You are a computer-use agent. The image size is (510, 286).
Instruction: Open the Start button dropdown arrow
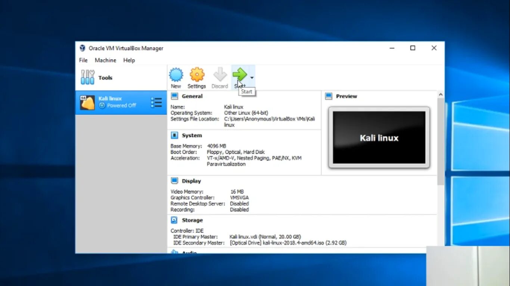(x=252, y=78)
